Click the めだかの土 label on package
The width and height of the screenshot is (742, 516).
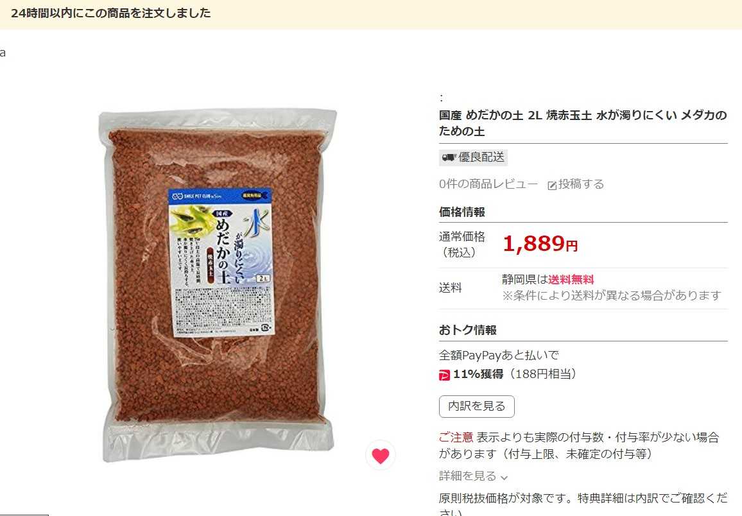click(223, 251)
